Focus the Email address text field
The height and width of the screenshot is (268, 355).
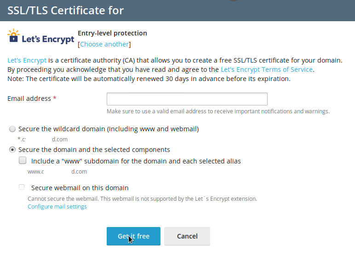187,99
